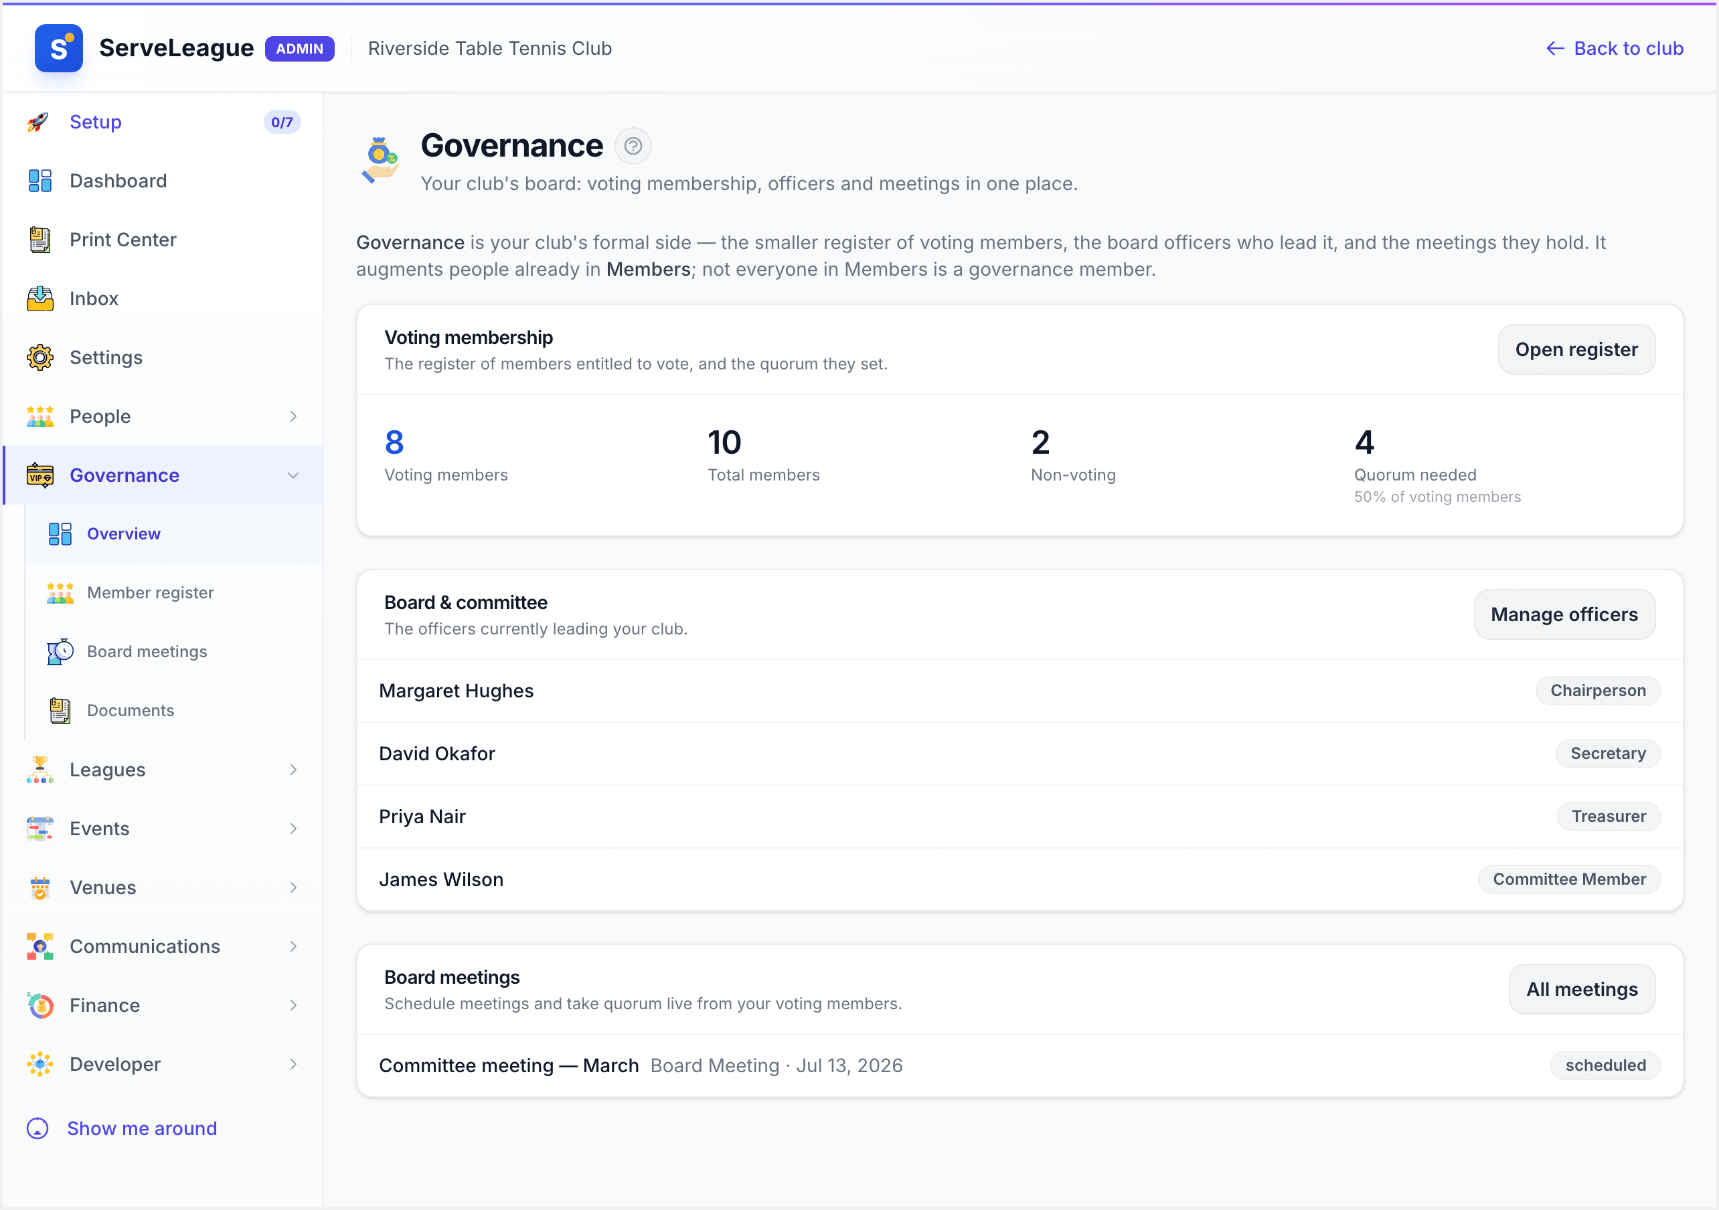Select the Overview submenu item
The image size is (1719, 1210).
click(x=173, y=534)
